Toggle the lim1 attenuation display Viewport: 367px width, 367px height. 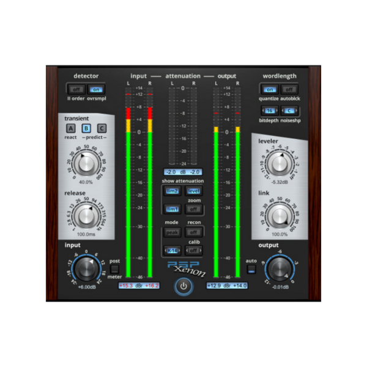coord(172,209)
